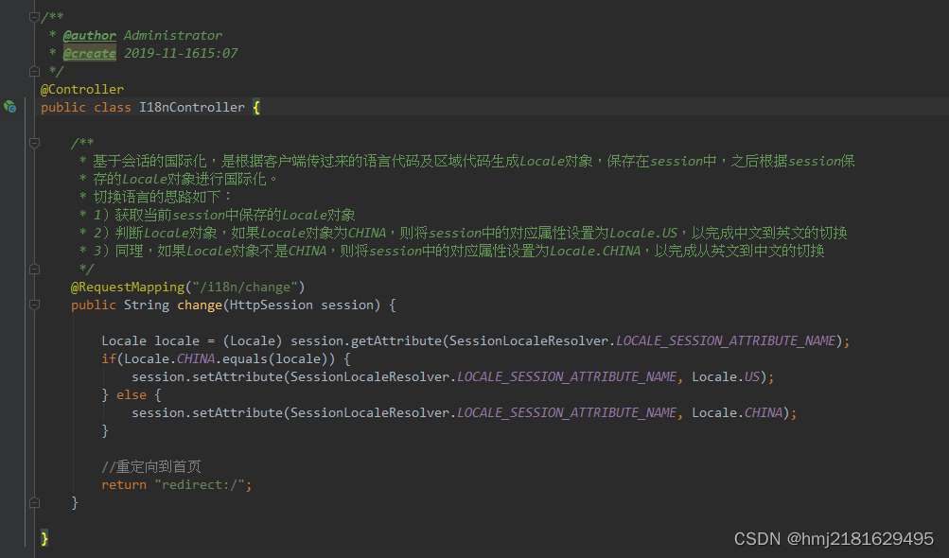Click the @RequestMapping annotation
The height and width of the screenshot is (558, 949).
(x=128, y=287)
